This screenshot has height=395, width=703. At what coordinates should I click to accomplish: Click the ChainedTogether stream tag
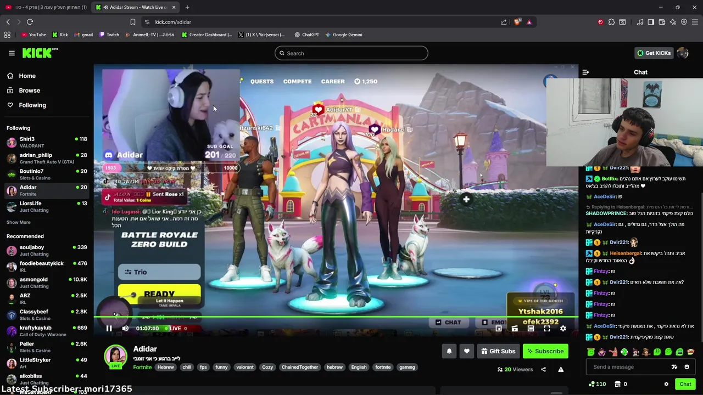pos(300,367)
